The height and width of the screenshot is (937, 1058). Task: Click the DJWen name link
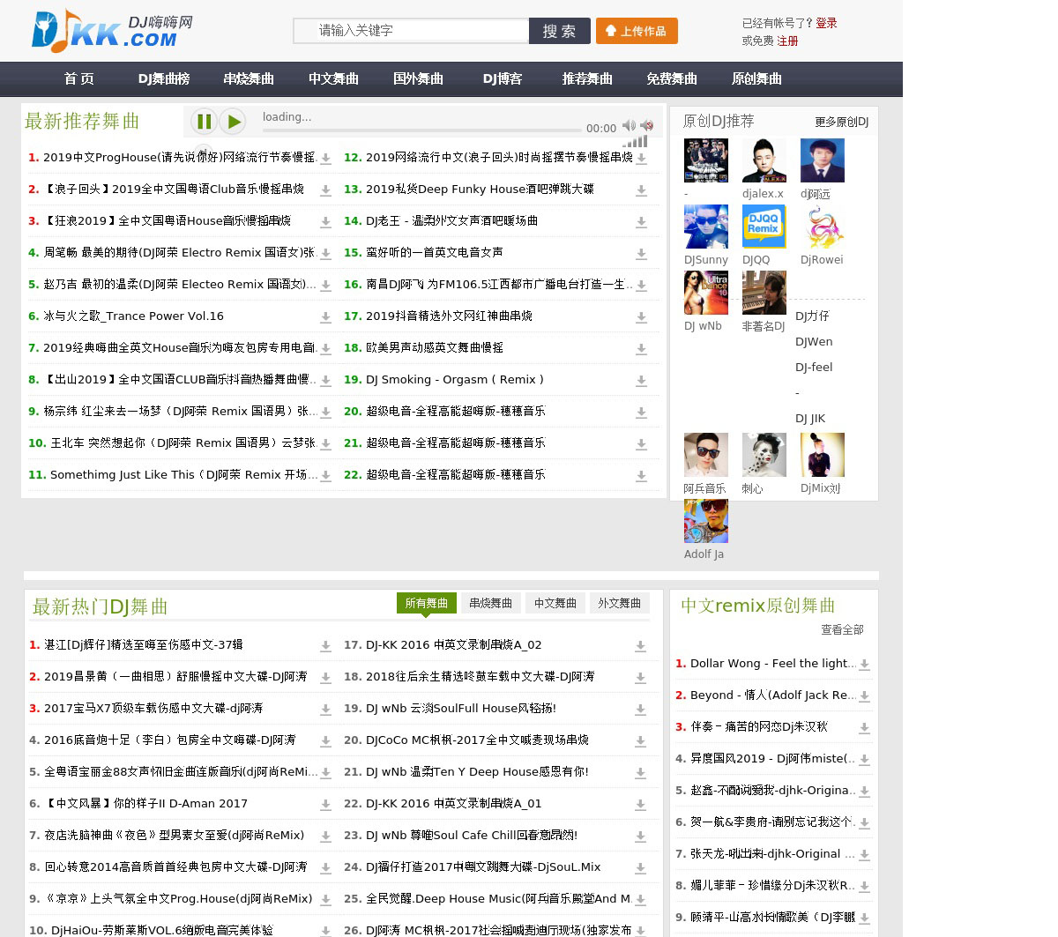point(814,342)
